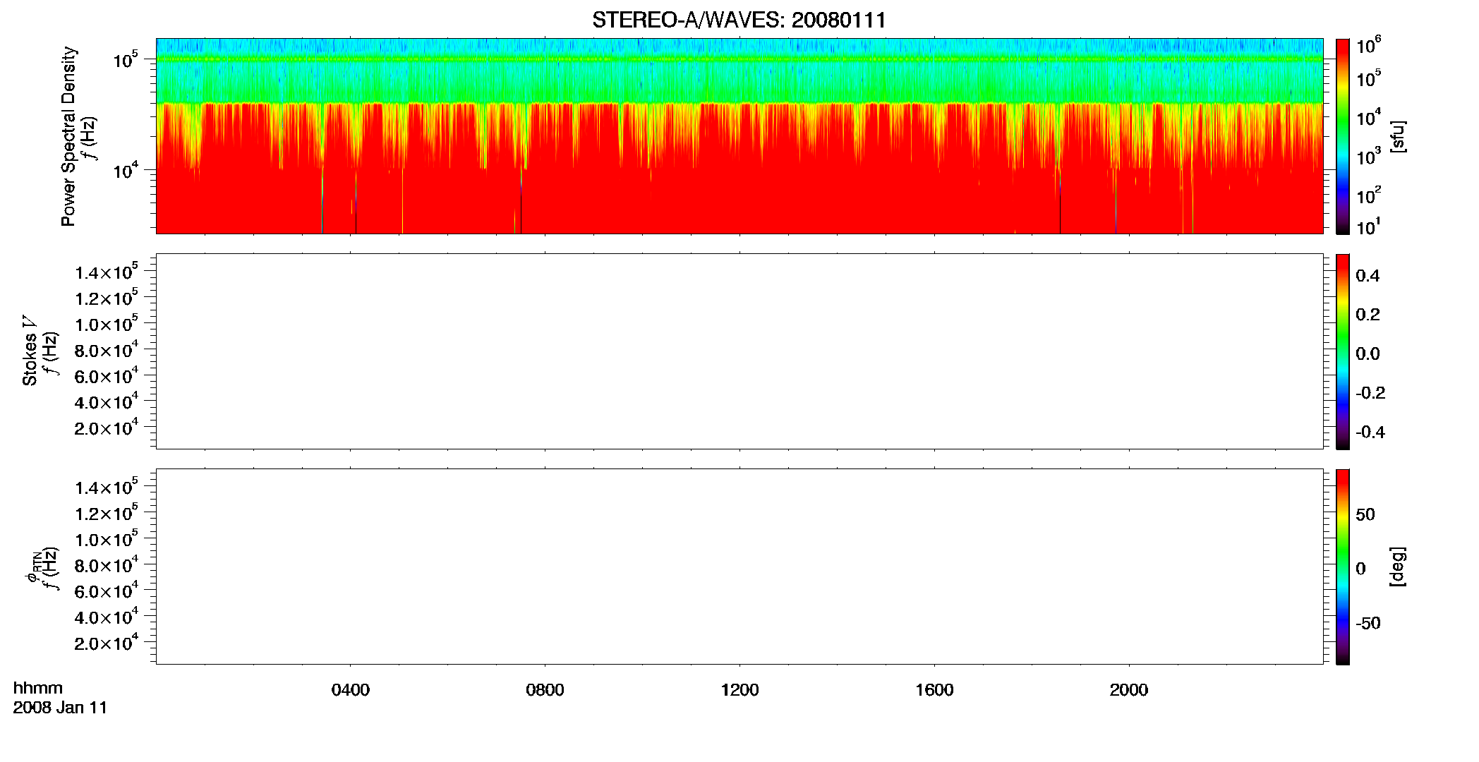
Task: Click the [deg] colorbar unit label
Action: [x=1397, y=567]
